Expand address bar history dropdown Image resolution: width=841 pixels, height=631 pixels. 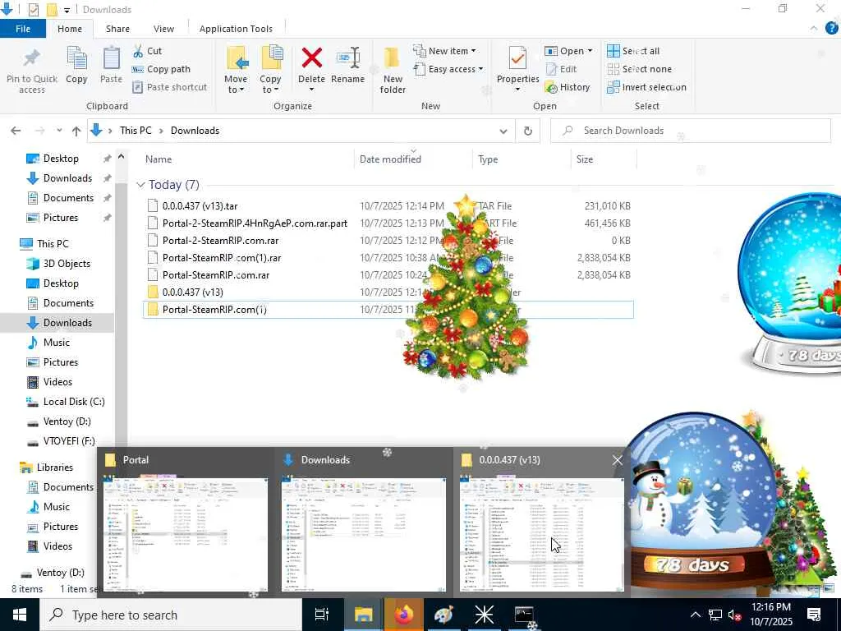(503, 131)
